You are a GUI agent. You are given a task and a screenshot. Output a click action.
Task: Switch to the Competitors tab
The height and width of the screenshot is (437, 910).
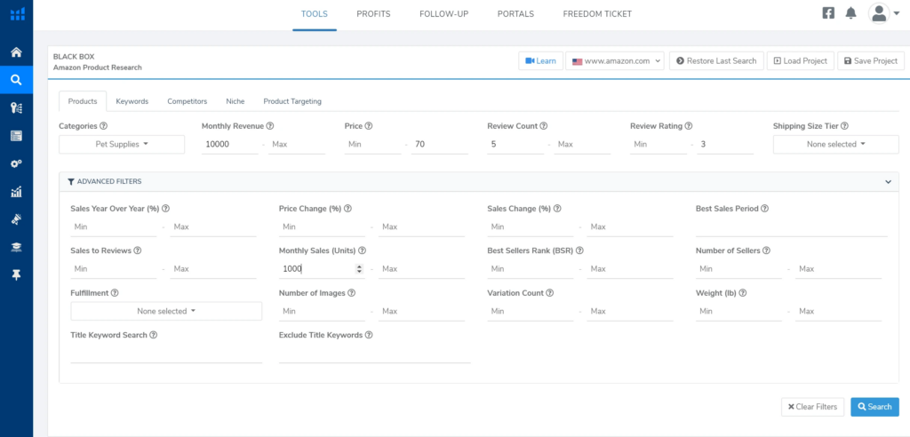(x=187, y=101)
